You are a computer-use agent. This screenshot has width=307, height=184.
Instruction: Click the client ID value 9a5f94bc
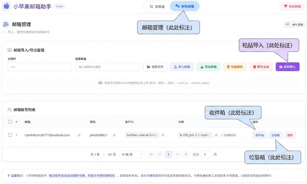click(x=142, y=135)
